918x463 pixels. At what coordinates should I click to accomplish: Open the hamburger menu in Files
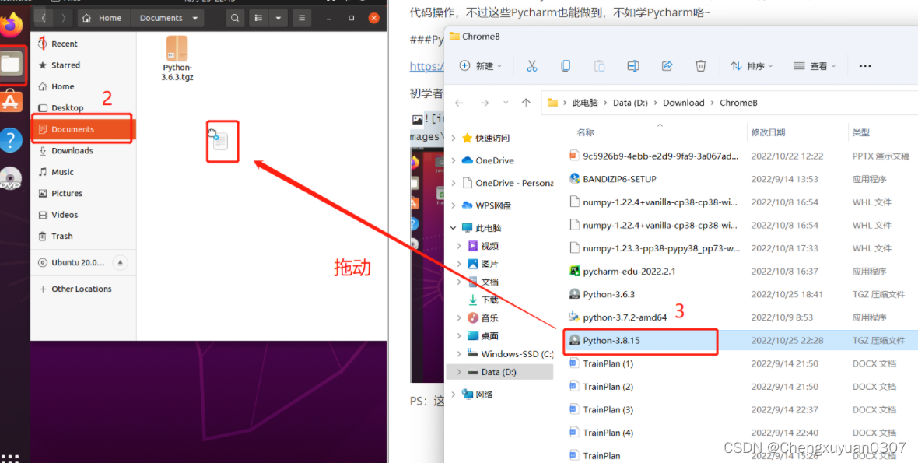pyautogui.click(x=302, y=18)
